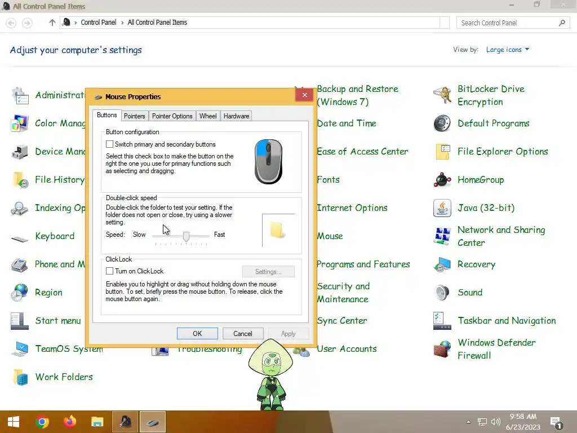577x433 pixels.
Task: Enable the Turn on ClickLock checkbox
Action: click(109, 271)
